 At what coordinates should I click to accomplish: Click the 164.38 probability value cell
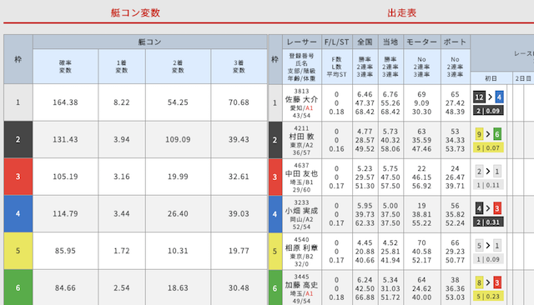(65, 102)
